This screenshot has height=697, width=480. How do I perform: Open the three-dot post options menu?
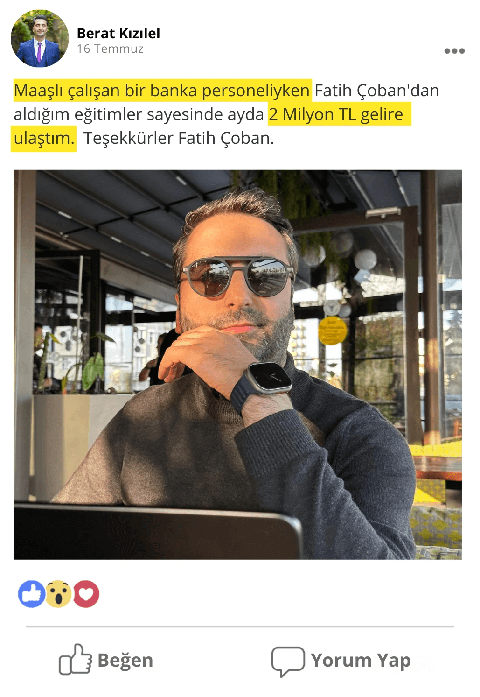click(x=454, y=51)
